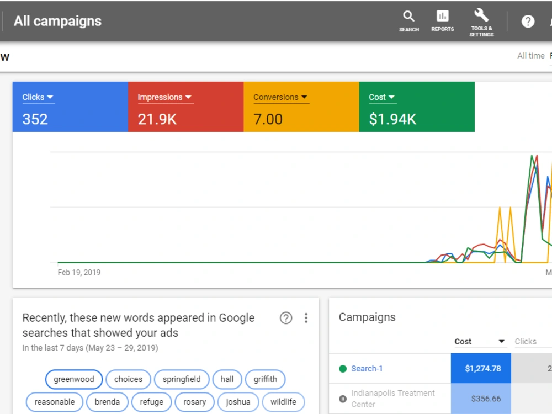Select the refuge word chip
This screenshot has width=552, height=414.
(x=152, y=402)
